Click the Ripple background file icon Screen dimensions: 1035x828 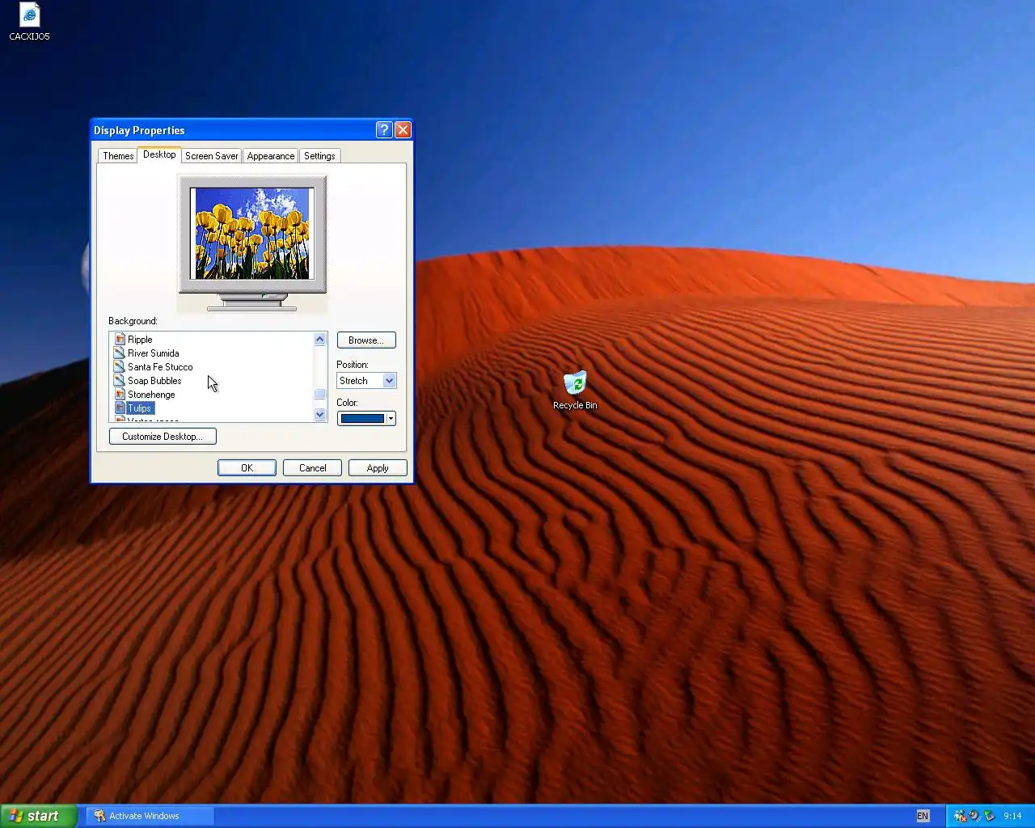click(120, 340)
